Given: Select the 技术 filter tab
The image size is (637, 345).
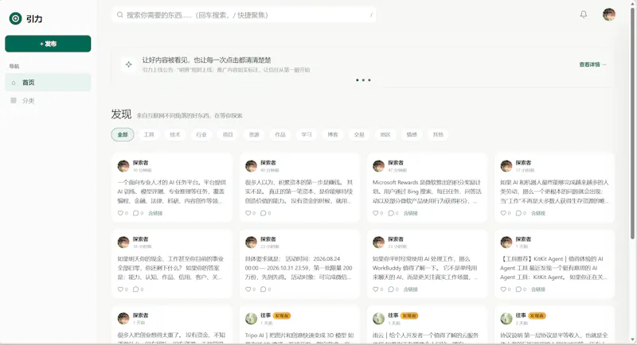Looking at the screenshot, I should pyautogui.click(x=175, y=134).
